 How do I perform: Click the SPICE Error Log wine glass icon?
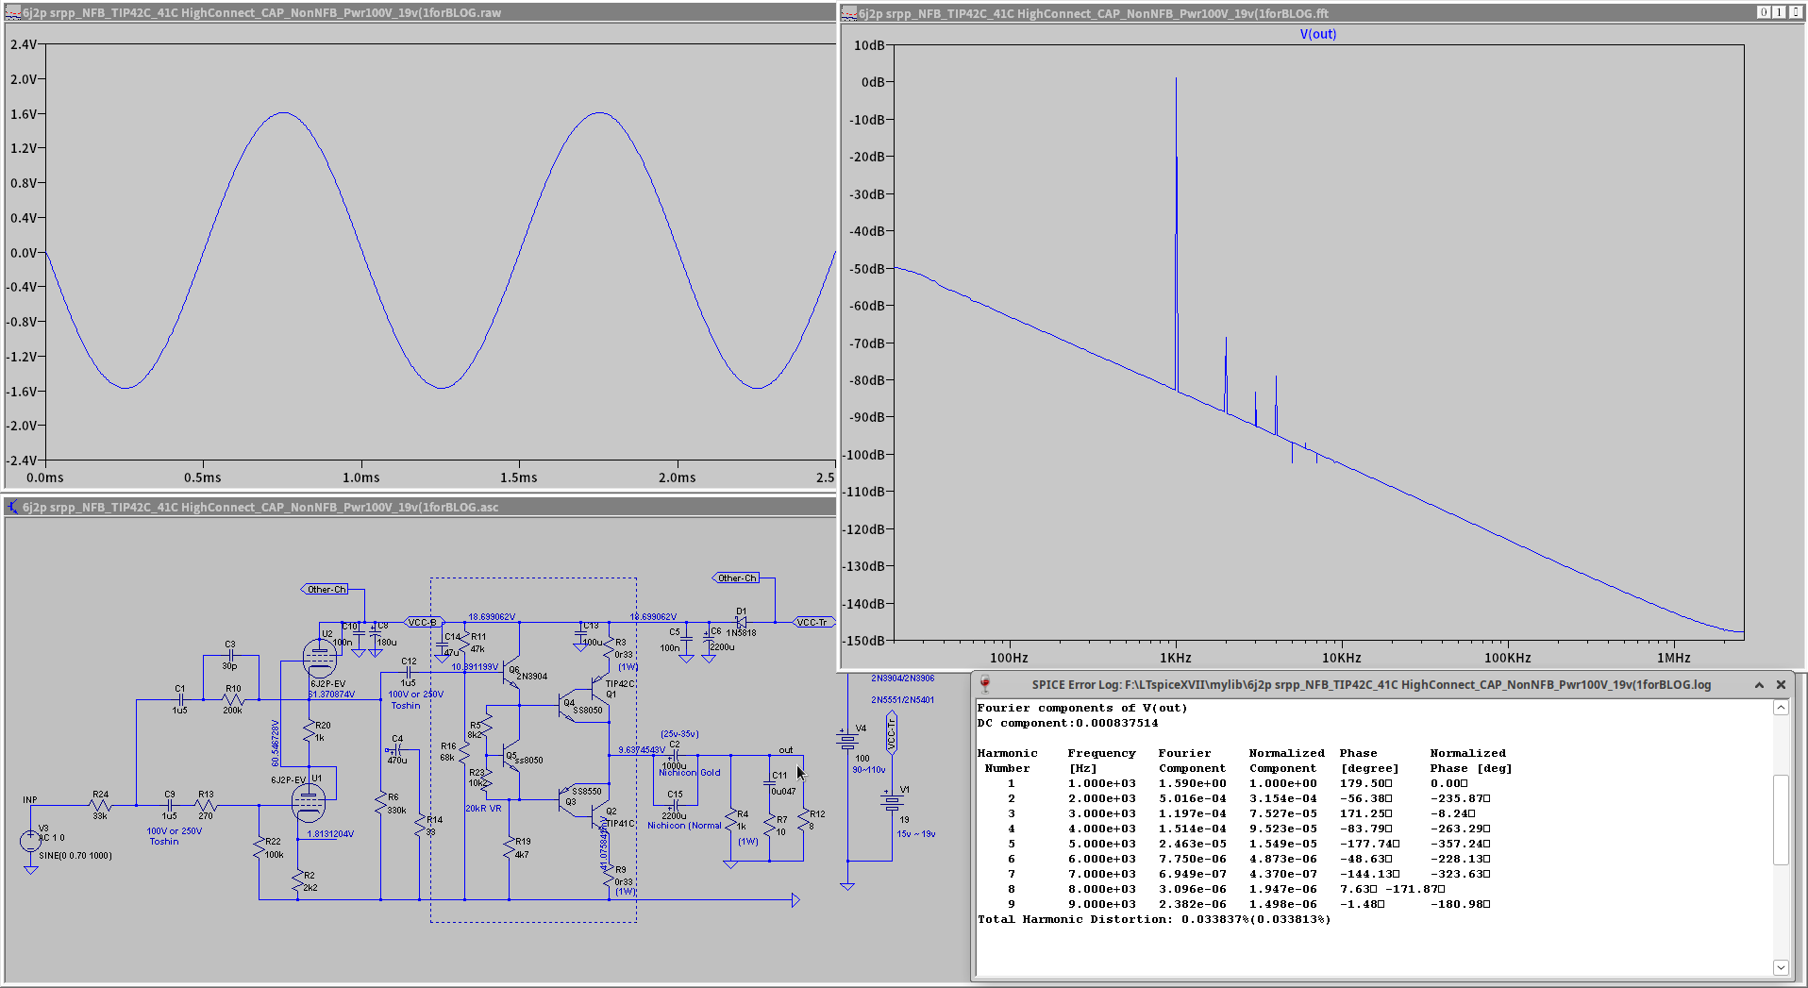tap(985, 684)
